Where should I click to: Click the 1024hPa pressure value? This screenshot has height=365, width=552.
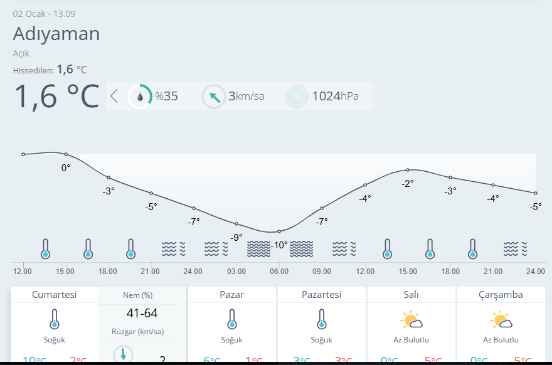pyautogui.click(x=335, y=96)
